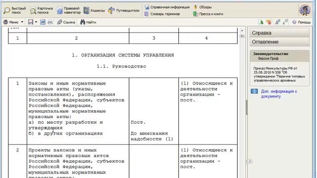Image resolution: width=317 pixels, height=178 pixels.
Task: Click row number 2 beside Проекты законов
Action: tap(18, 150)
